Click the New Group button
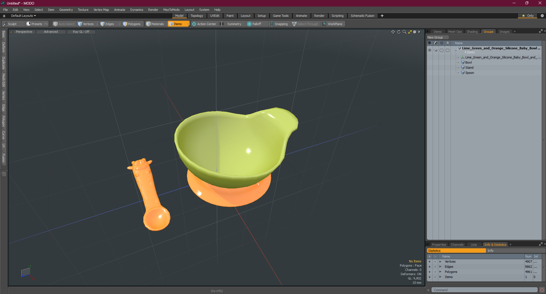 tap(437, 37)
